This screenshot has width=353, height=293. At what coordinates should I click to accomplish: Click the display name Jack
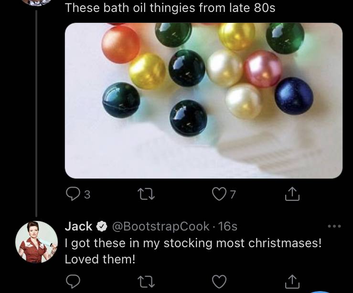tap(78, 226)
